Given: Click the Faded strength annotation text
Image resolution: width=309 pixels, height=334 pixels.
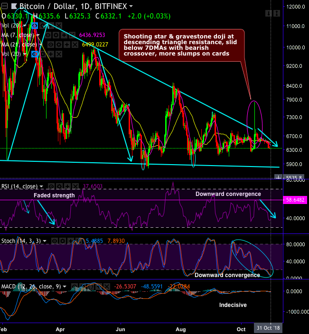Looking at the screenshot, I should [x=54, y=195].
